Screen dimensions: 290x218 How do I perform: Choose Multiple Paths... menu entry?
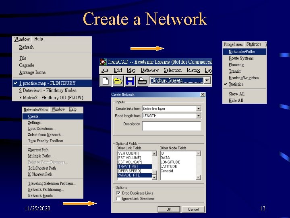[x=53, y=156]
